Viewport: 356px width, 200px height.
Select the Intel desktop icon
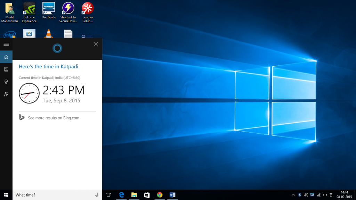coord(9,34)
